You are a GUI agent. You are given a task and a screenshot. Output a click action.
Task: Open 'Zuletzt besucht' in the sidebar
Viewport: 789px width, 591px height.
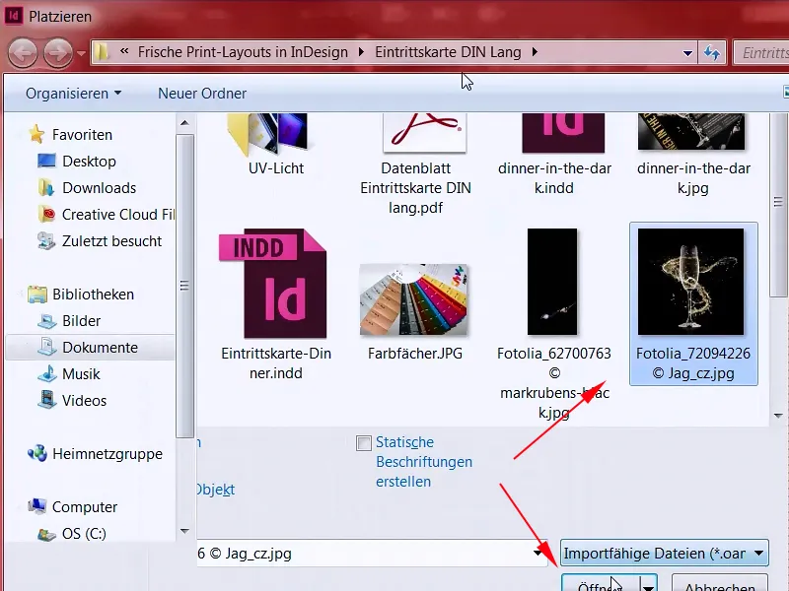[111, 241]
